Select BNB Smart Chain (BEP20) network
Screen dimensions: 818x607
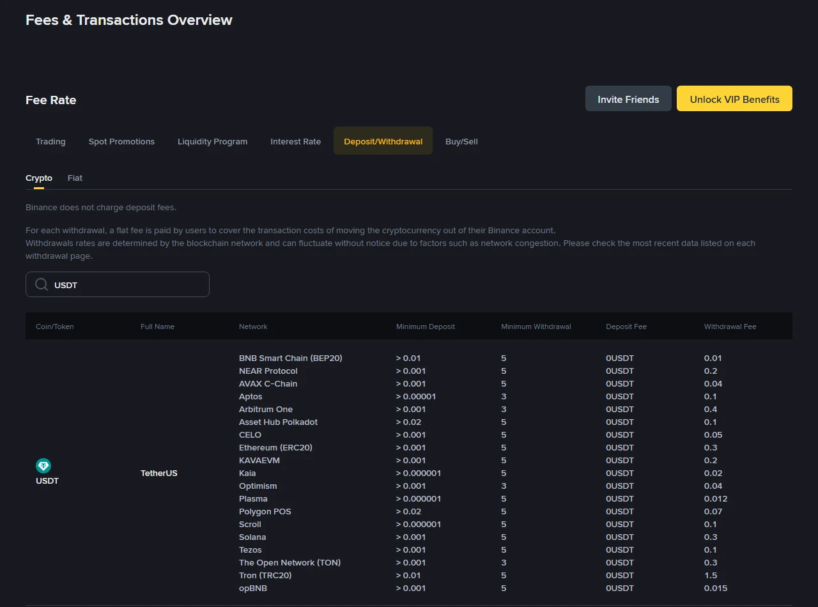click(x=291, y=358)
